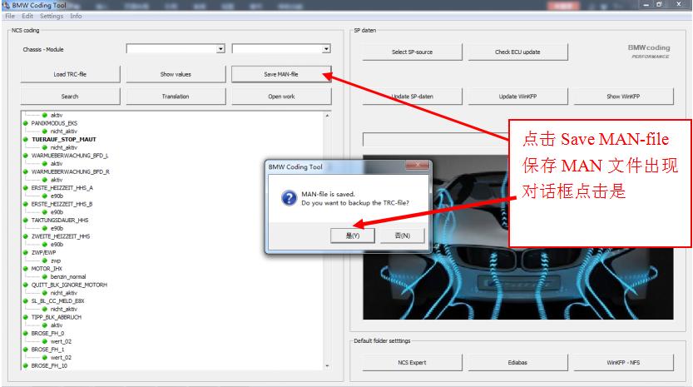Confirm backup with the 是(Y) button
The image size is (693, 387).
point(353,236)
